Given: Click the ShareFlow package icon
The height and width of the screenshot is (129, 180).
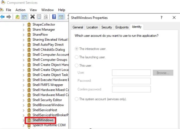Looking at the screenshot, I should tap(29, 34).
